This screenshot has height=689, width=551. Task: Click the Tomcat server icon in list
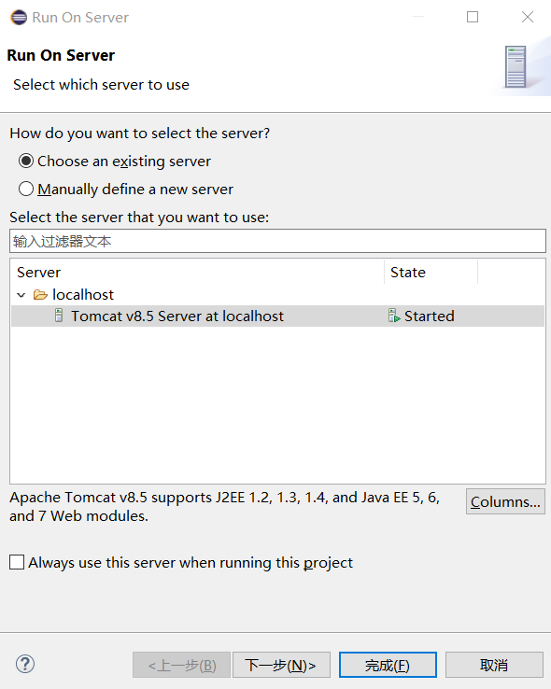[x=59, y=316]
